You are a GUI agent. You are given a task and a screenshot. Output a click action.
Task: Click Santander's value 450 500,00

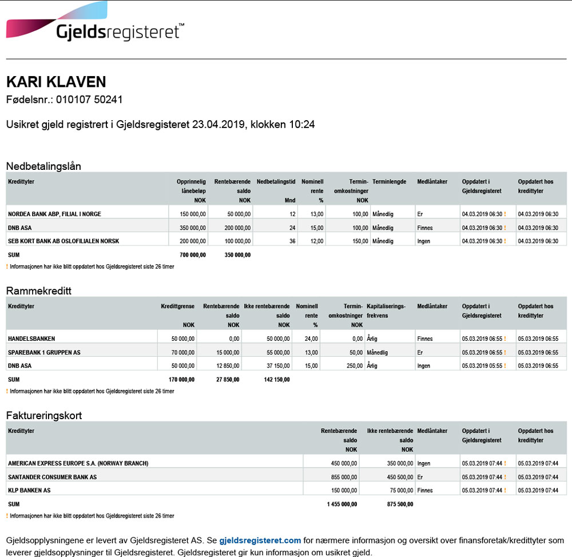400,477
